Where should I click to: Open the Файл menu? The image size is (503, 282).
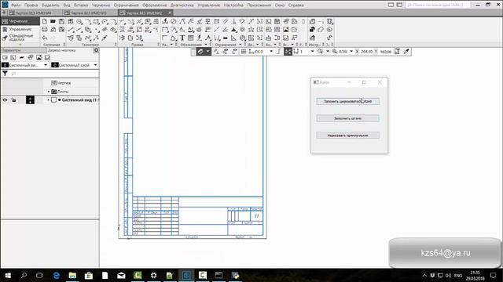[x=16, y=5]
